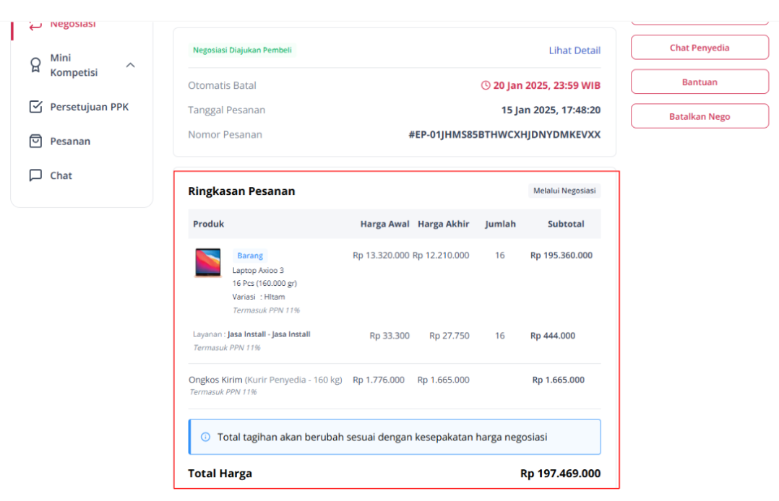Viewport: 779px width, 501px height.
Task: Click the Batalkan Nego button
Action: coord(700,116)
